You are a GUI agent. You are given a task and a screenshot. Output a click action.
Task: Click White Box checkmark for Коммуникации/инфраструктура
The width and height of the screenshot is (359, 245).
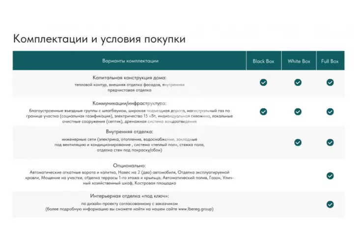(x=298, y=112)
